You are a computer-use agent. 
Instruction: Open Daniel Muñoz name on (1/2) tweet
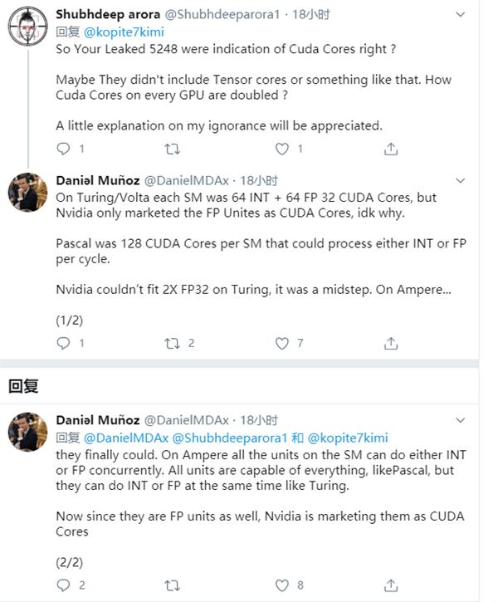[x=98, y=180]
